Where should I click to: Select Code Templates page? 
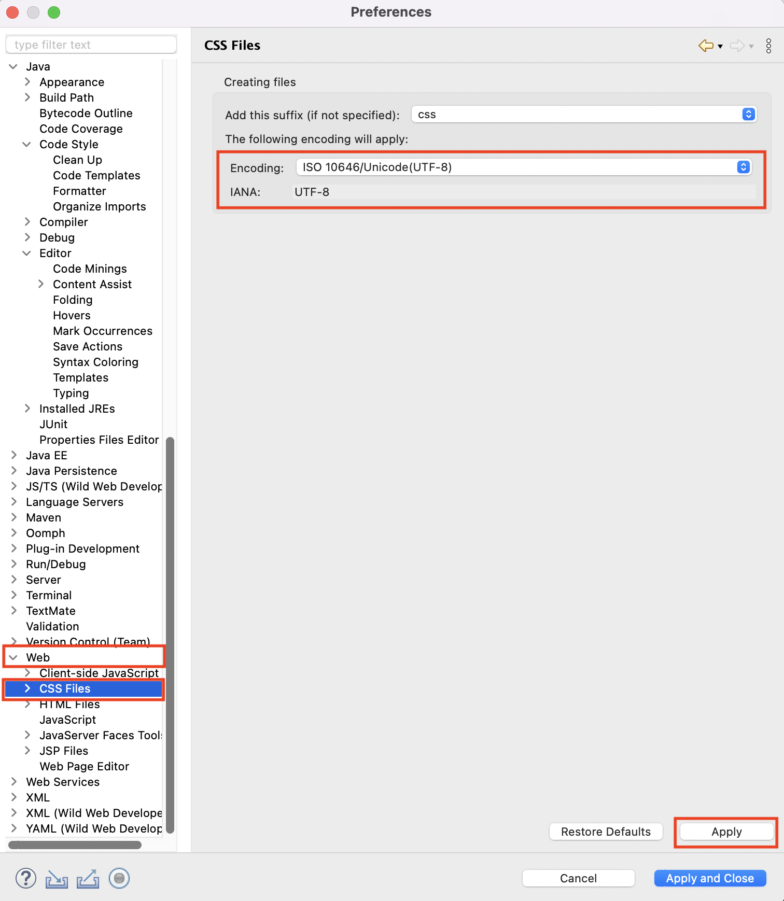coord(96,175)
